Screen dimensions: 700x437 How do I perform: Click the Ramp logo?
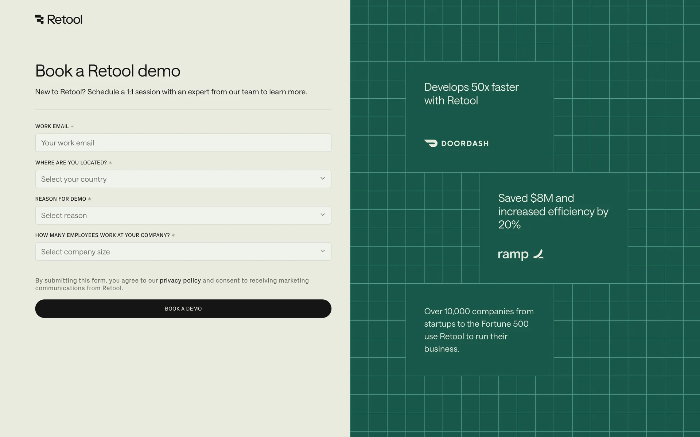(520, 254)
